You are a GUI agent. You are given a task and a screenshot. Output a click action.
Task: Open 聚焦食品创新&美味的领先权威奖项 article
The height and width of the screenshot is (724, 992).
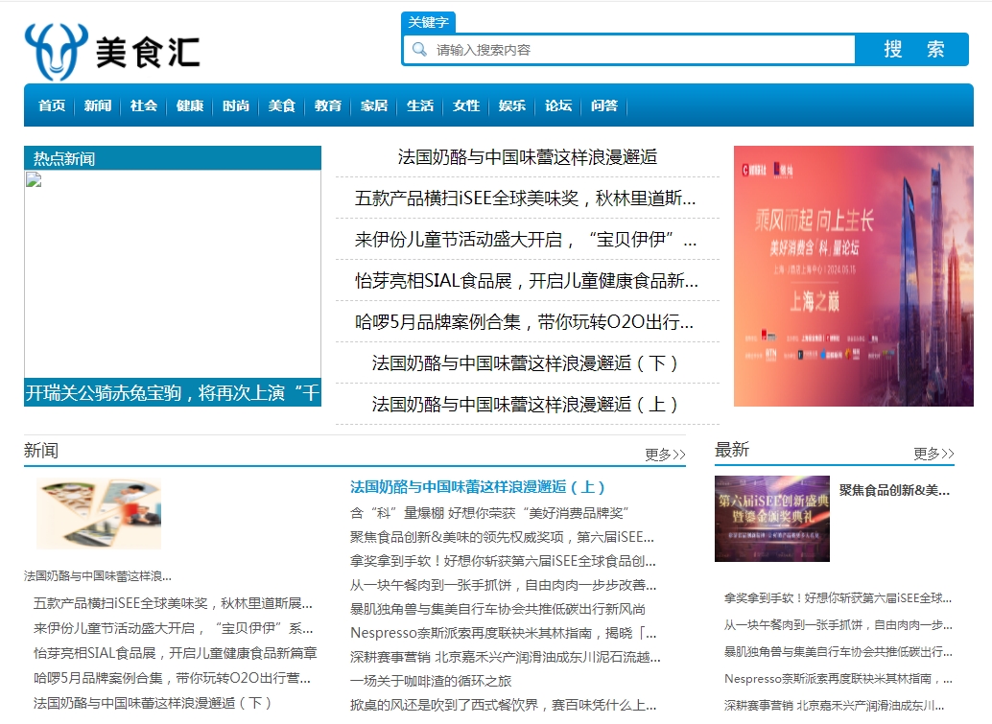coord(502,537)
